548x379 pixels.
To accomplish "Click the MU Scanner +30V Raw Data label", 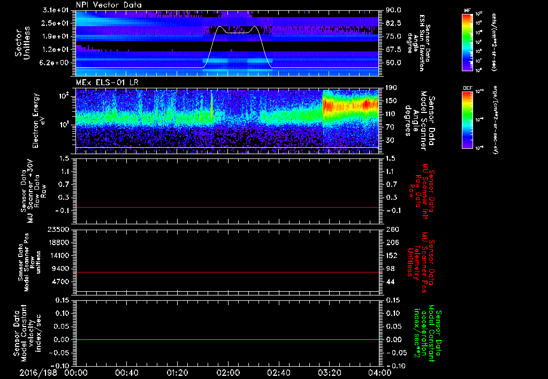I will (x=34, y=191).
